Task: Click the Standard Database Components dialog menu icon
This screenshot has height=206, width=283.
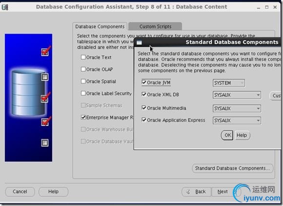Action: pyautogui.click(x=139, y=42)
